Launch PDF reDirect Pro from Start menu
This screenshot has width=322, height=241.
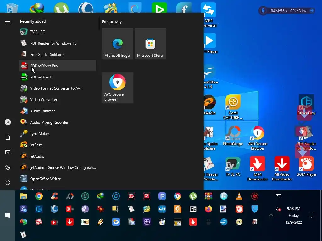click(58, 66)
